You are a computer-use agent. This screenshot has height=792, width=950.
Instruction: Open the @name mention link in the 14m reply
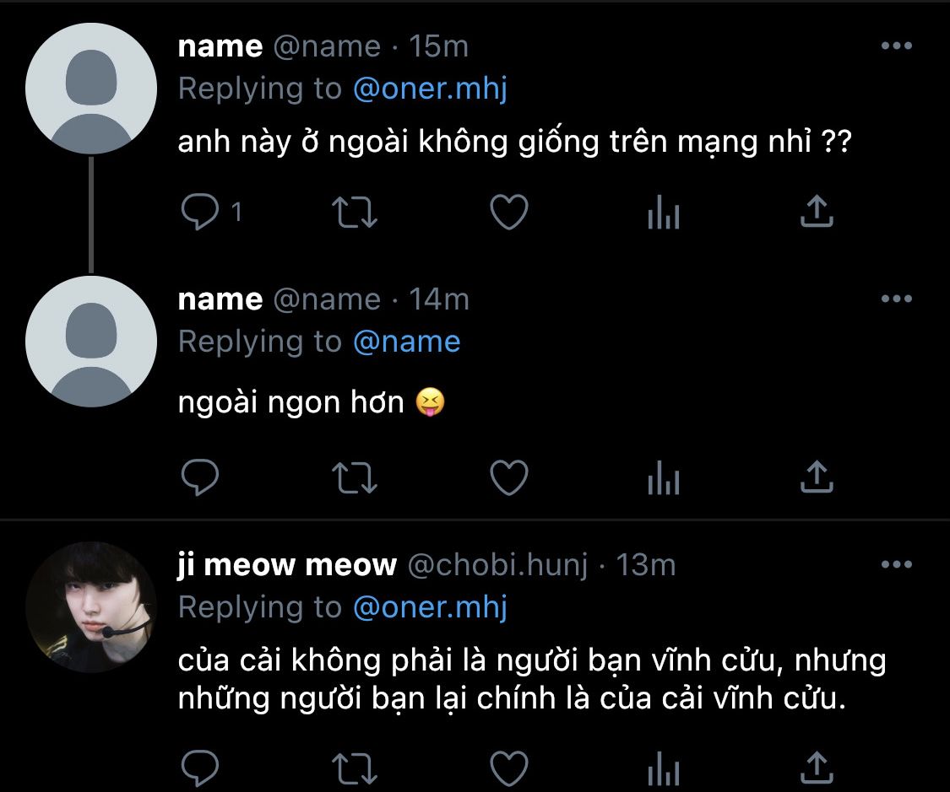point(407,342)
